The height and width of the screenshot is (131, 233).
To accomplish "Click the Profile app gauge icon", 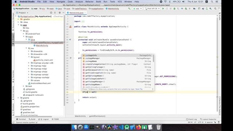I will click(x=182, y=9).
